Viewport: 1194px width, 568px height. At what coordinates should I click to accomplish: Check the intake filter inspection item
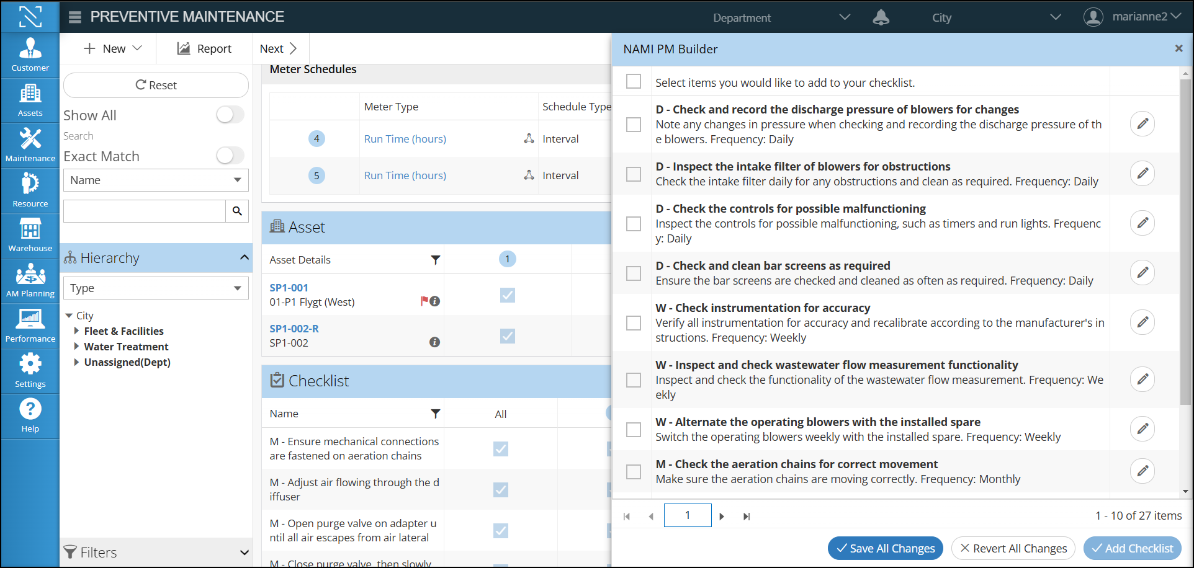pyautogui.click(x=634, y=174)
